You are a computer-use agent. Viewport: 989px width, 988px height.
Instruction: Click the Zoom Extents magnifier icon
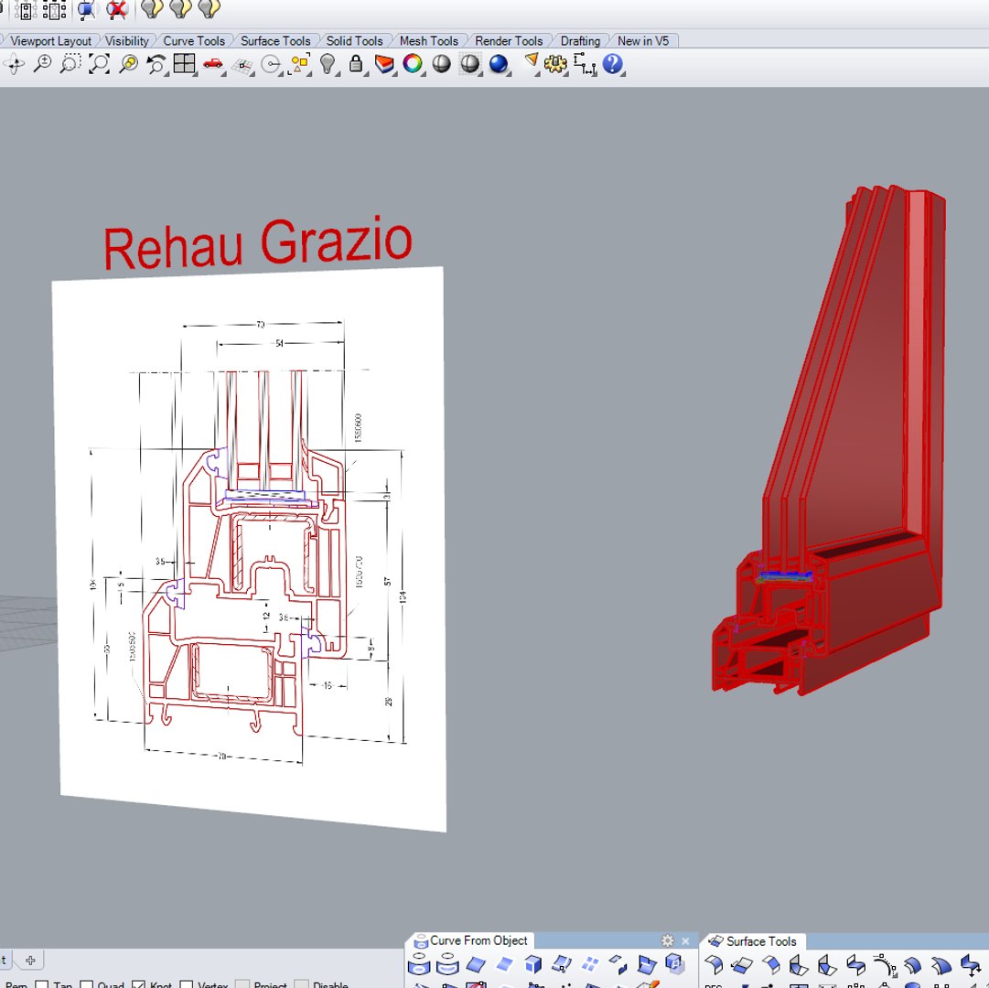coord(99,64)
